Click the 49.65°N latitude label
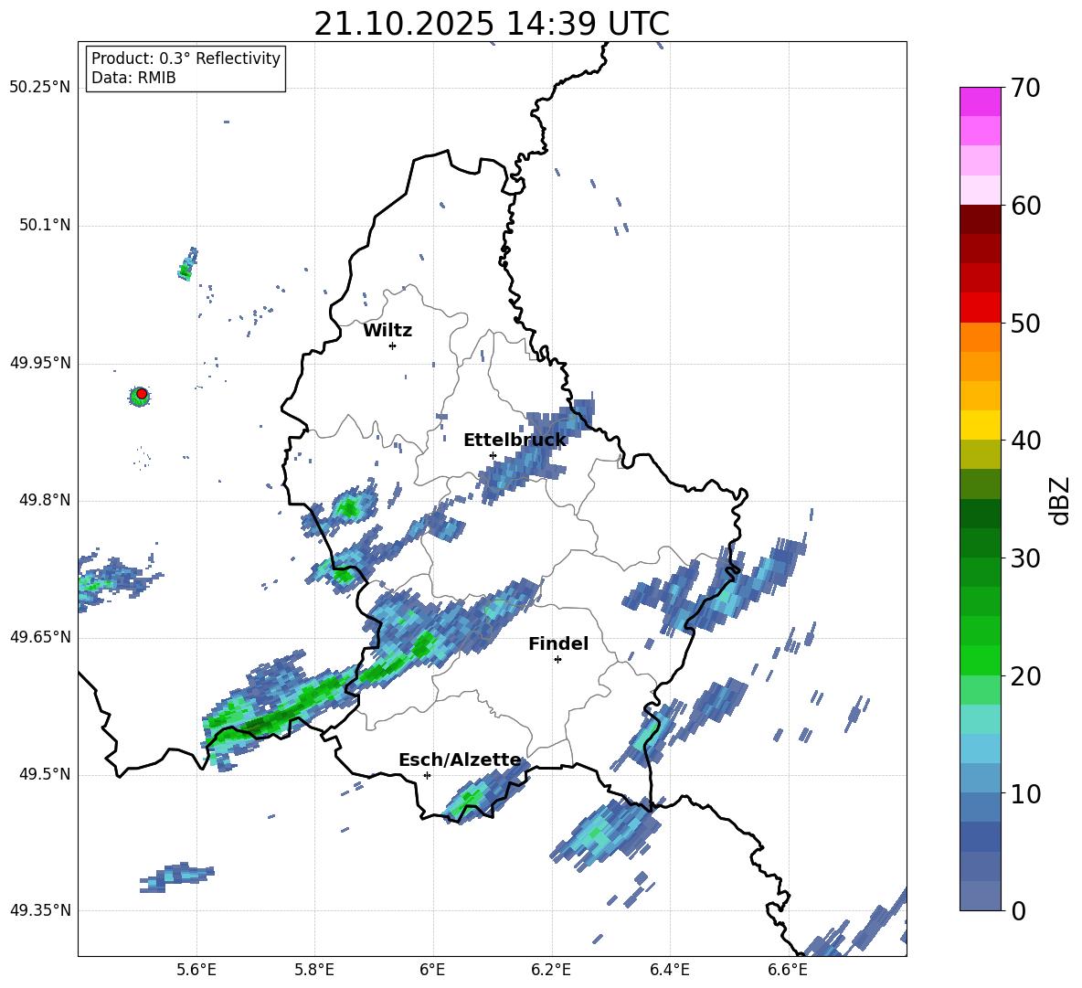This screenshot has width=1082, height=988. point(40,637)
